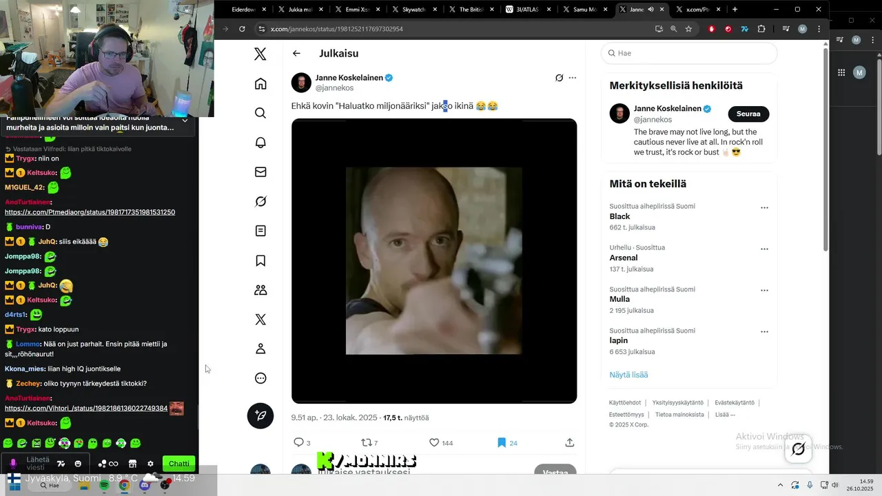Open Yksityisyyskäytäntö footer link
The image size is (882, 496).
coord(678,403)
